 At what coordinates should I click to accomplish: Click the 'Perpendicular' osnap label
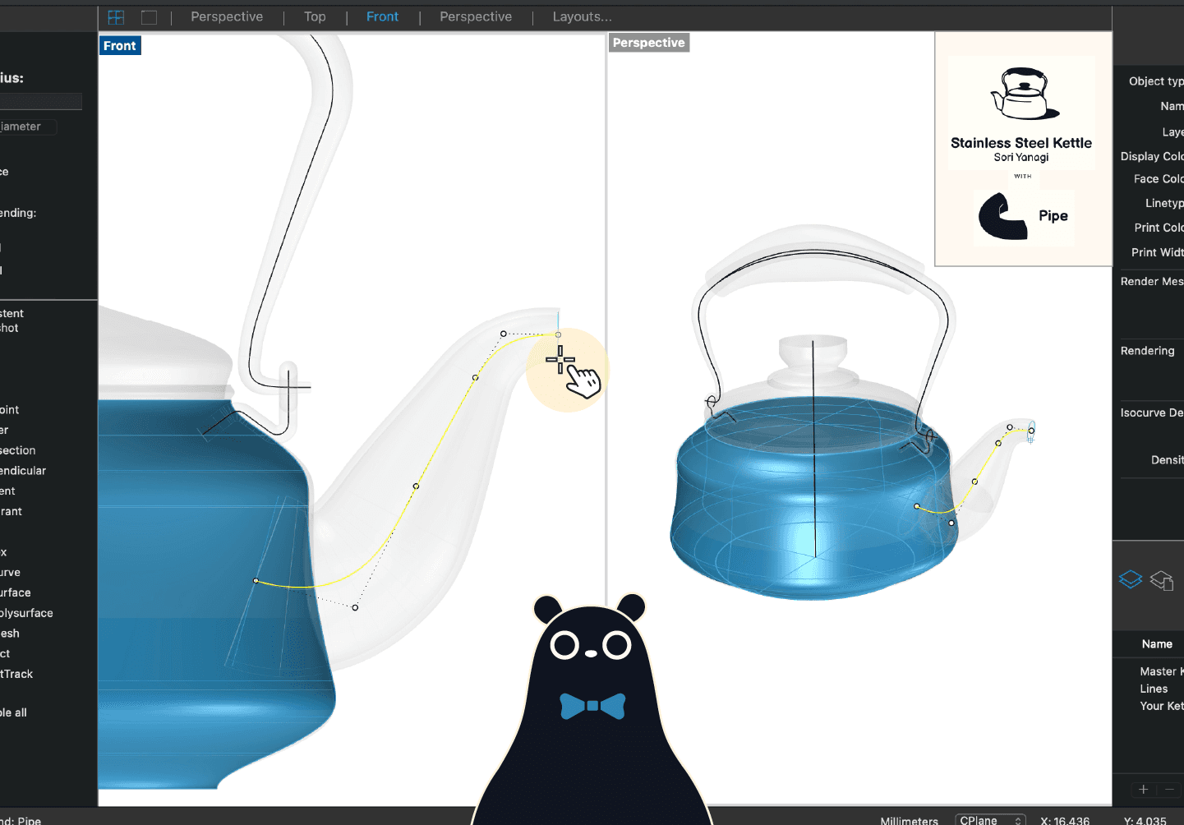click(23, 471)
